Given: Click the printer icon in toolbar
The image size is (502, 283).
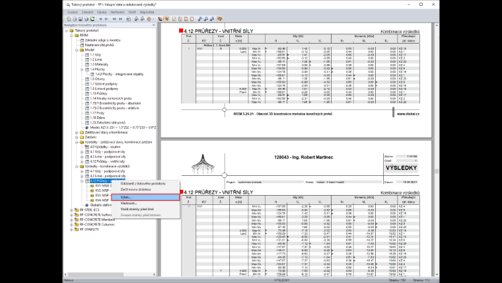Looking at the screenshot, I should (x=87, y=19).
